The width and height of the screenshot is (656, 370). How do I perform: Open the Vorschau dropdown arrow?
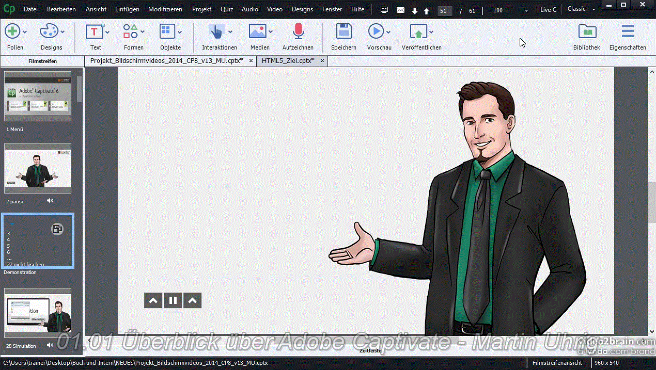[x=388, y=32]
